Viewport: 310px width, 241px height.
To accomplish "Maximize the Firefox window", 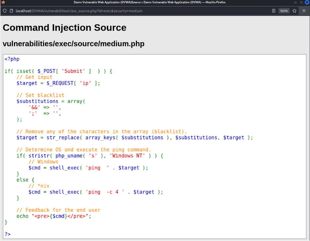I will pos(301,2).
